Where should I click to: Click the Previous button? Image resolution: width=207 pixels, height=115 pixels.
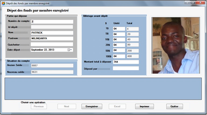pos(39,106)
